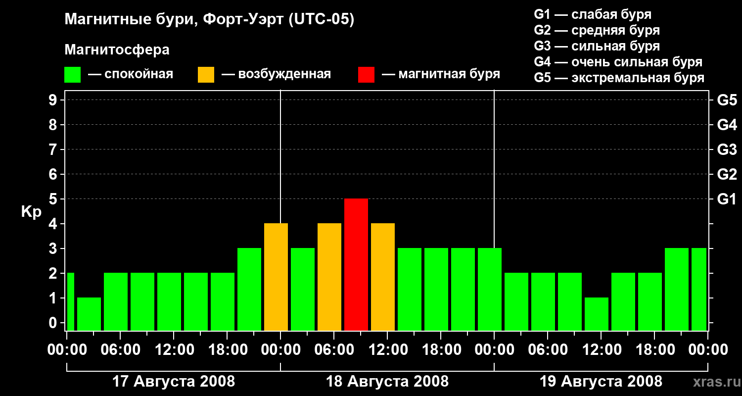
Task: Click the red 'магнитная буря' legend swatch
Action: click(366, 75)
